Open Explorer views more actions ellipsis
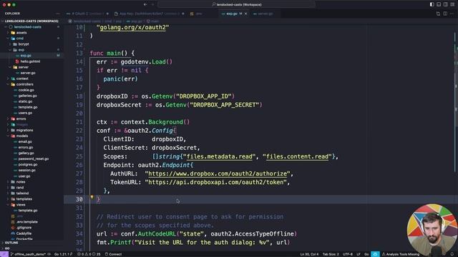Image resolution: width=458 pixels, height=257 pixels. pos(57,14)
